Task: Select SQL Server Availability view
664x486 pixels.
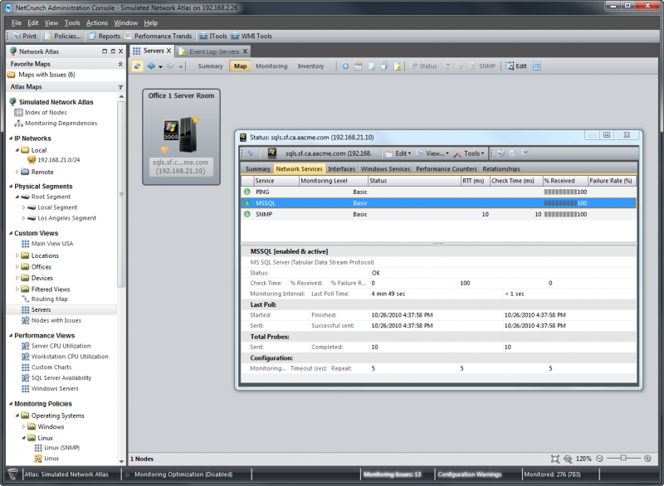Action: point(61,377)
